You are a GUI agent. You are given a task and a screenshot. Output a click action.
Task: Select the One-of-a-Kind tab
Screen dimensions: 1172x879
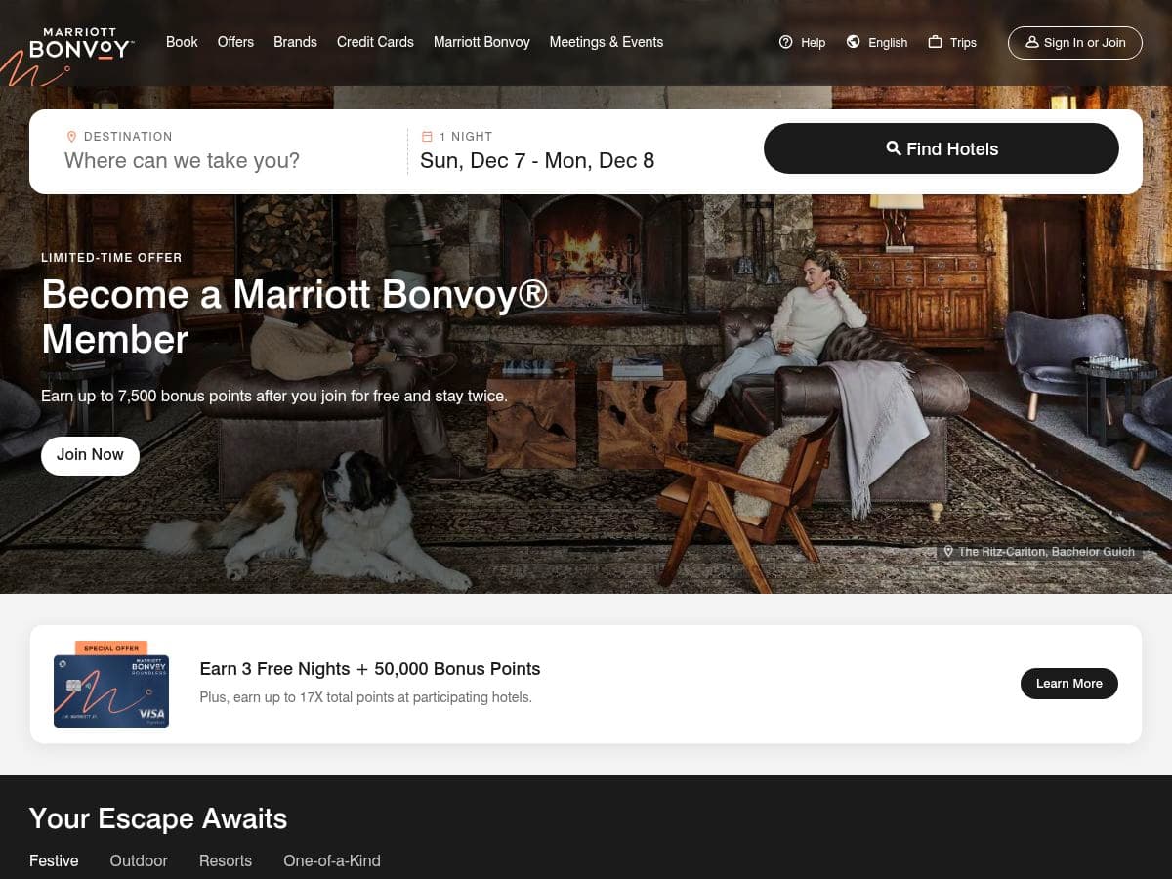[332, 860]
